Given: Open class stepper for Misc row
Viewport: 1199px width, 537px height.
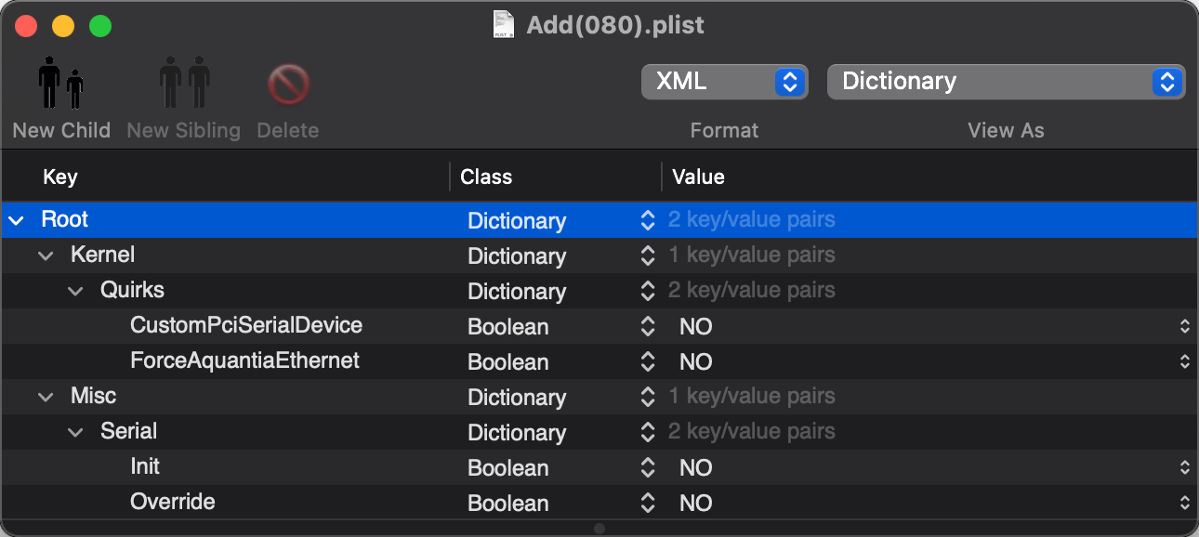Looking at the screenshot, I should (x=648, y=397).
